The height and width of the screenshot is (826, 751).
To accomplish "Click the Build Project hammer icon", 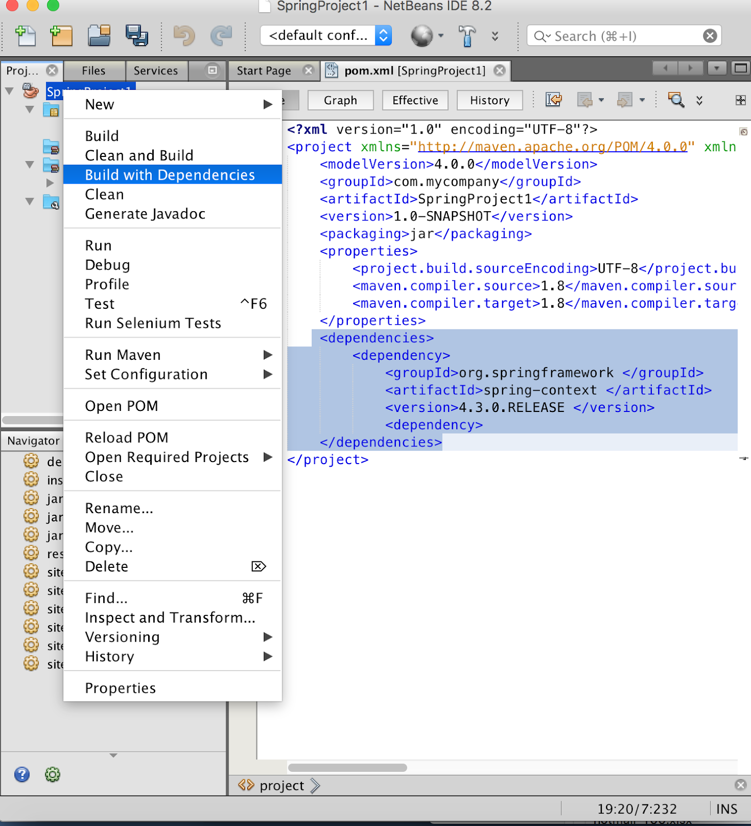I will coord(467,36).
